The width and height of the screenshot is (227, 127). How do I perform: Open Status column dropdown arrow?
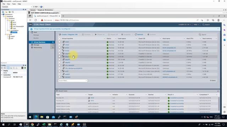[116, 38]
